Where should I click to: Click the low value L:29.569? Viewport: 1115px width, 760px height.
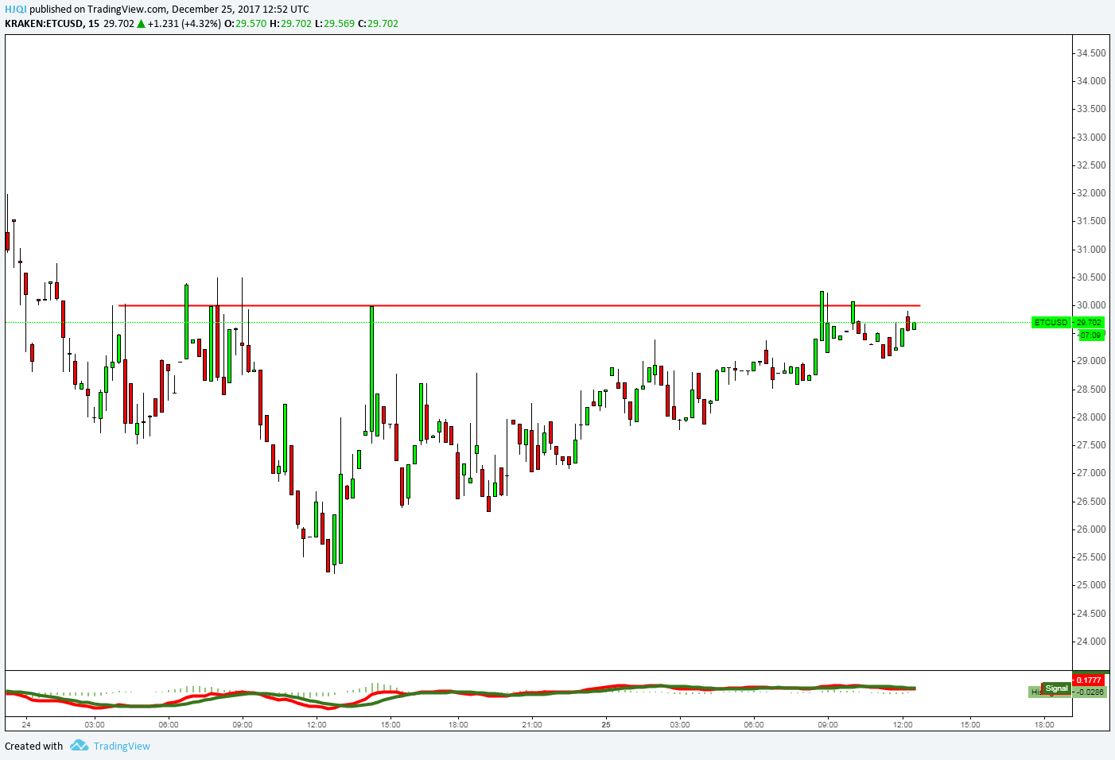click(x=335, y=24)
